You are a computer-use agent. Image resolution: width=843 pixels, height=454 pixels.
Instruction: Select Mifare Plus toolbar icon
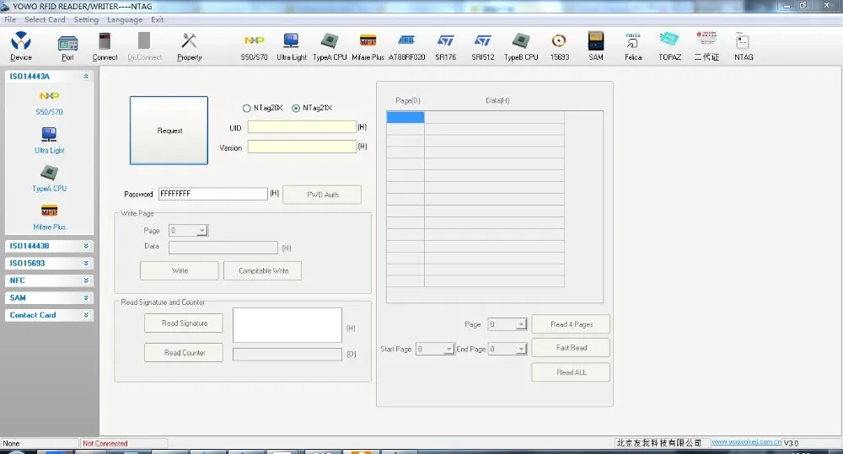tap(368, 45)
